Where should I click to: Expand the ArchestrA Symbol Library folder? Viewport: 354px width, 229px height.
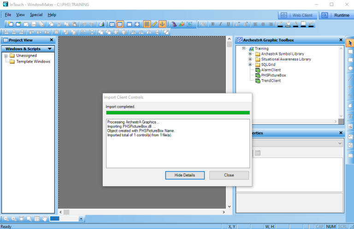tap(250, 54)
